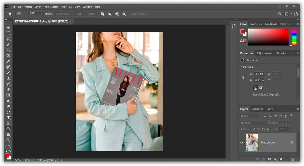
Task: Swap foreground and background colors
Action: pos(10,151)
